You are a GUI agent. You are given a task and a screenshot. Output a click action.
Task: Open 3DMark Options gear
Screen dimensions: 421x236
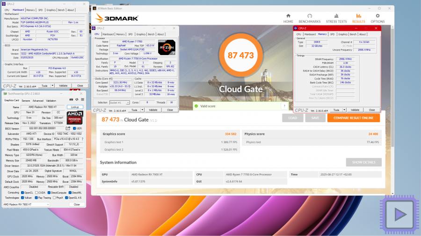tap(377, 19)
